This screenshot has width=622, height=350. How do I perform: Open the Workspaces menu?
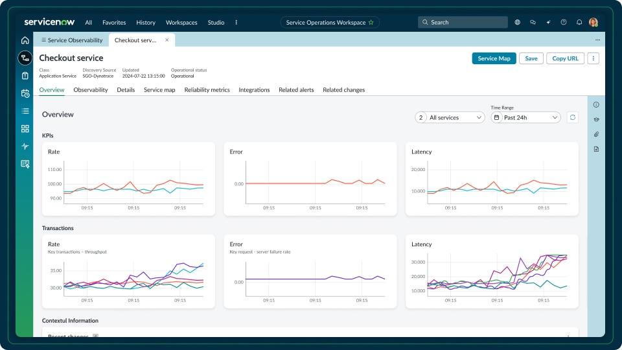[x=181, y=22]
